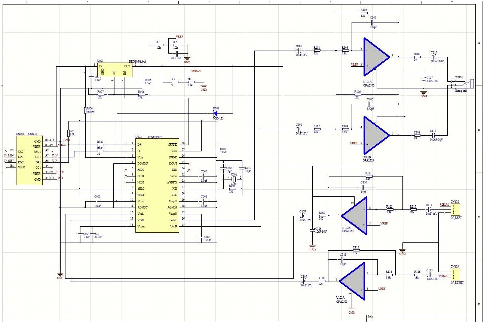Click the U102B OPA2353 op-amp triangle
The width and height of the screenshot is (484, 323).
coord(353,216)
